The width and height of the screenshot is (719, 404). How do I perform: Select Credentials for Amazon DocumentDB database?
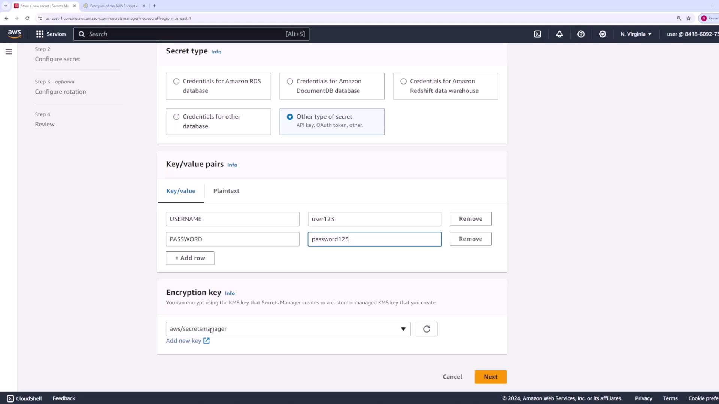(x=290, y=82)
